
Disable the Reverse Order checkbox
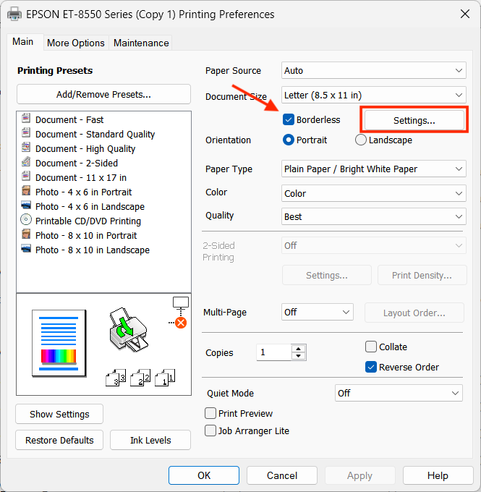click(371, 367)
